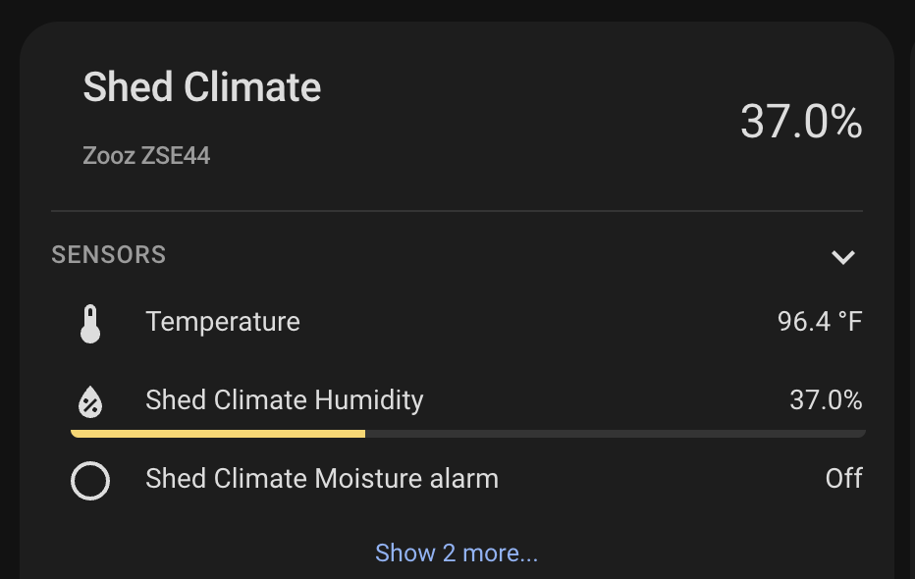The image size is (915, 579).
Task: Click the gray unfilled part of humidity bar
Action: [x=615, y=433]
